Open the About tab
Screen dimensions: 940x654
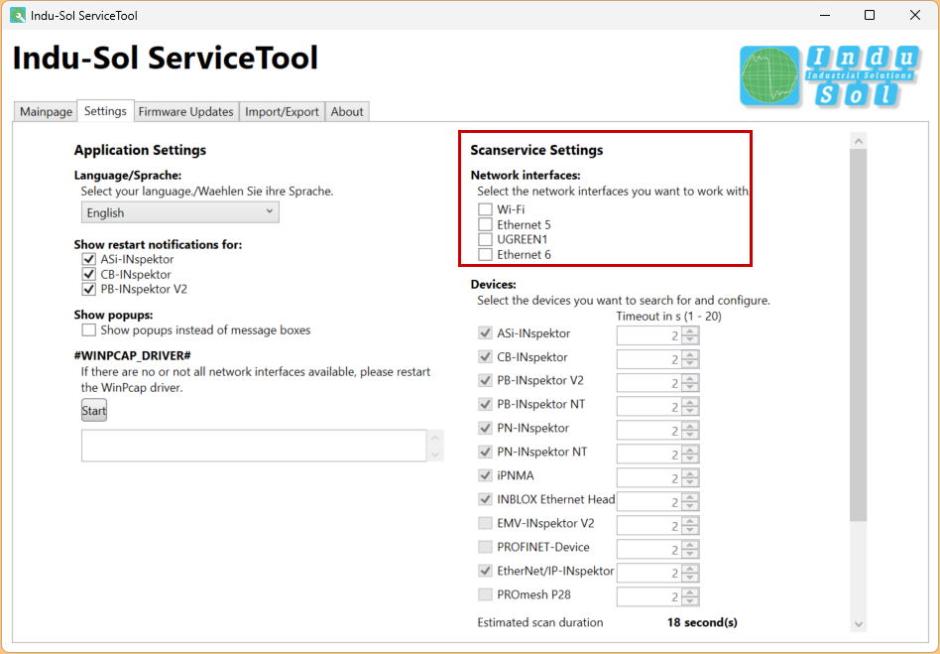[x=347, y=111]
